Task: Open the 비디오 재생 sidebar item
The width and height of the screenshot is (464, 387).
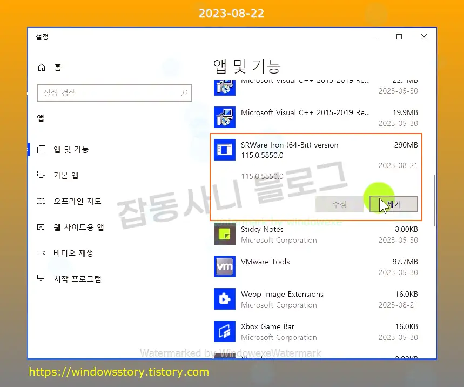Action: (73, 253)
